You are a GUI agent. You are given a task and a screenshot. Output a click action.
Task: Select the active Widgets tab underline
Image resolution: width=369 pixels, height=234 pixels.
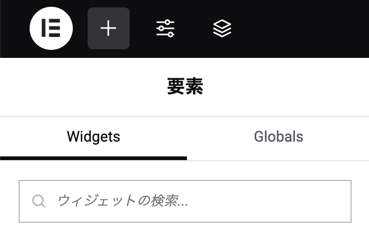(93, 158)
